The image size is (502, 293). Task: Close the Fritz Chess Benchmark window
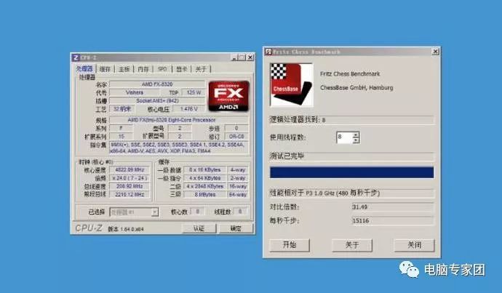435,52
